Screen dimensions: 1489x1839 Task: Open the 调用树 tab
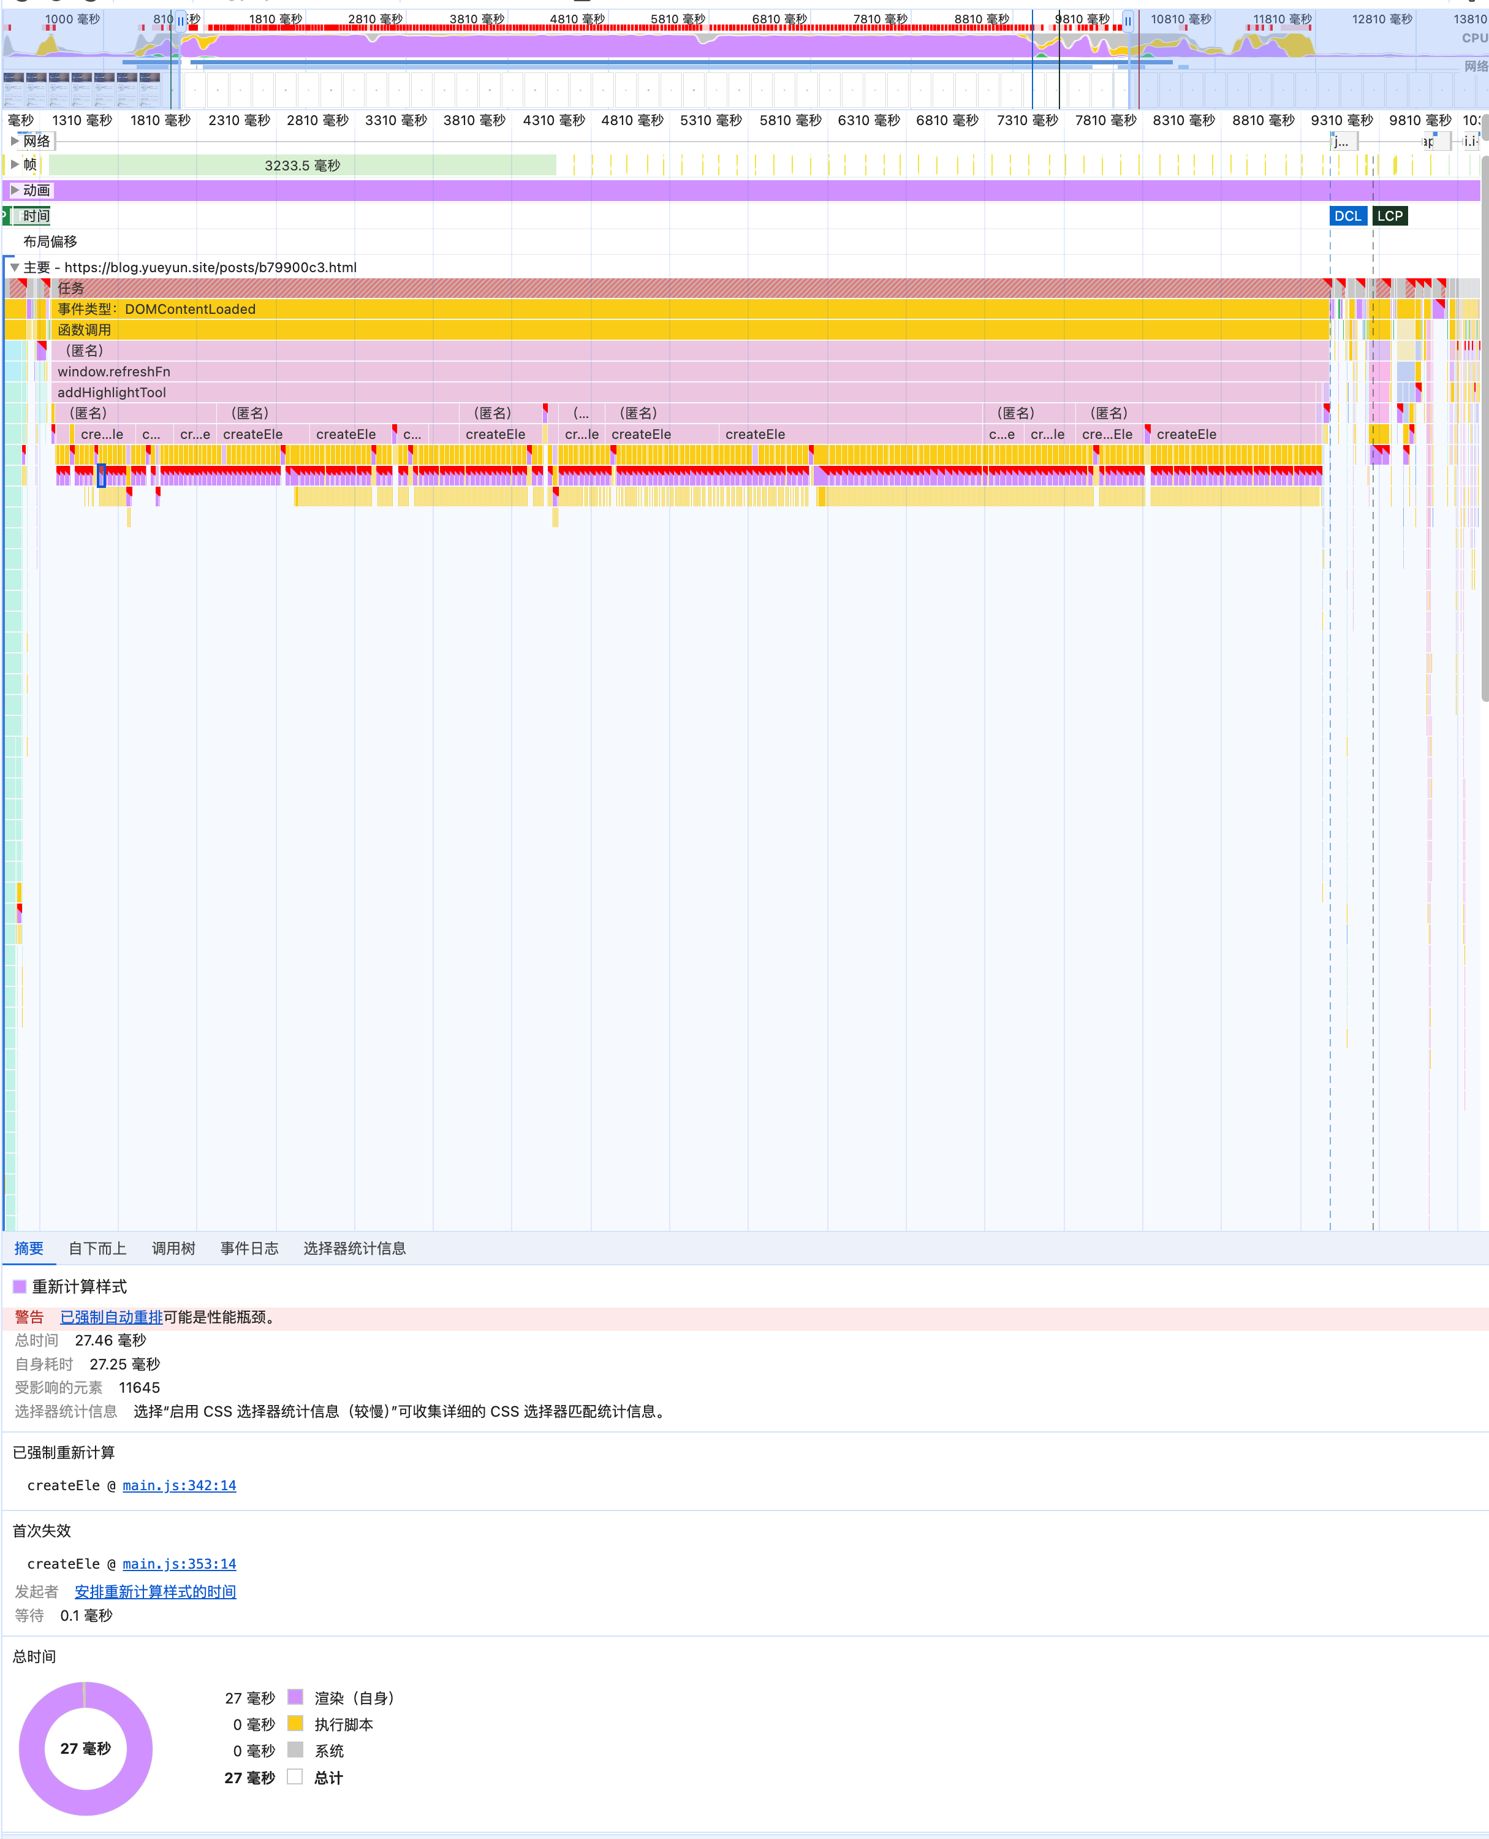(x=173, y=1249)
